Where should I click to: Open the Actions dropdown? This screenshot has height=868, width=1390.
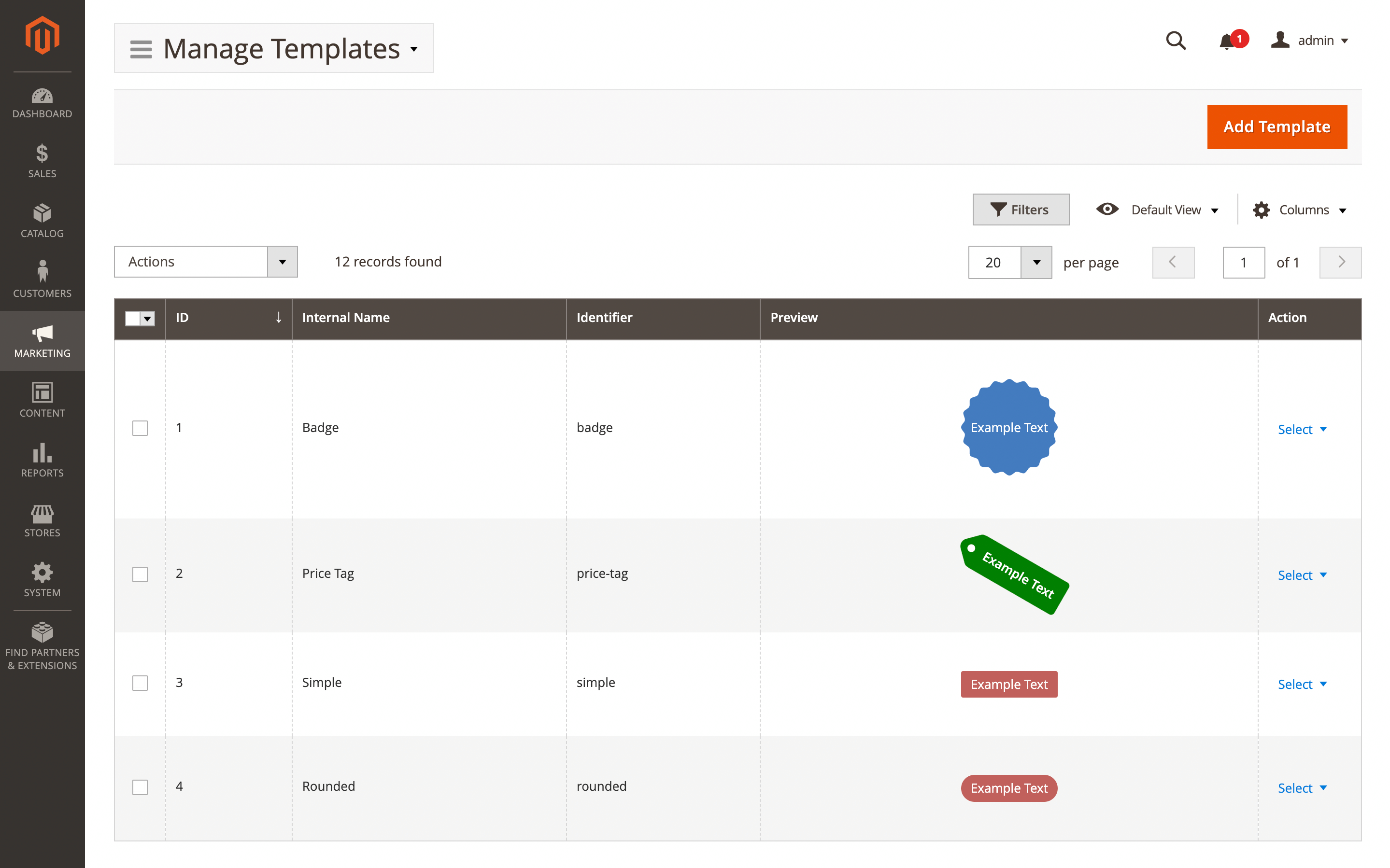click(x=206, y=261)
